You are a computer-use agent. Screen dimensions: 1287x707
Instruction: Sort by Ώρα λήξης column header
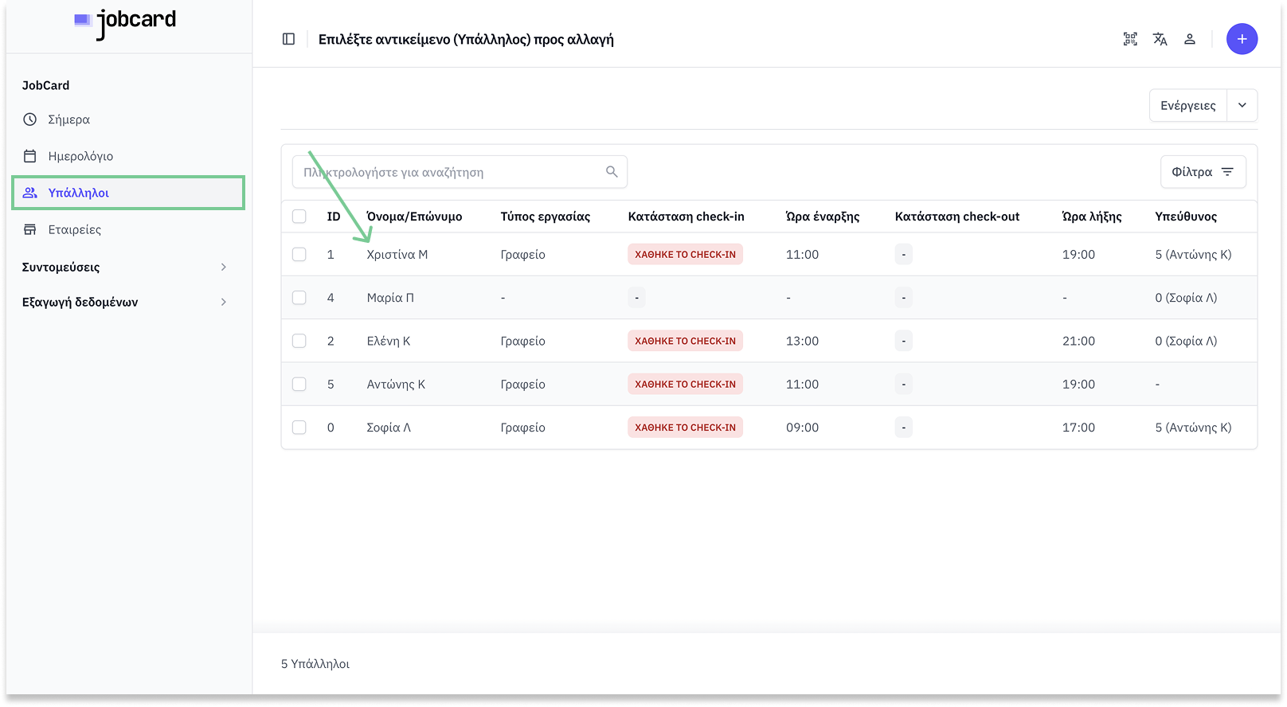pos(1092,217)
